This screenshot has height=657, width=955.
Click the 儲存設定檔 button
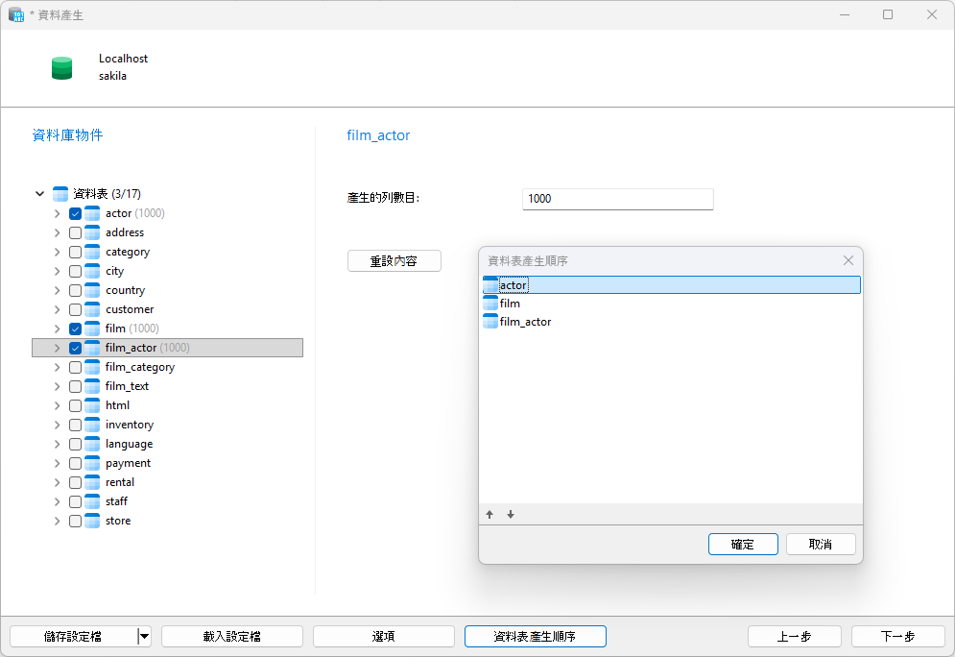tap(73, 636)
